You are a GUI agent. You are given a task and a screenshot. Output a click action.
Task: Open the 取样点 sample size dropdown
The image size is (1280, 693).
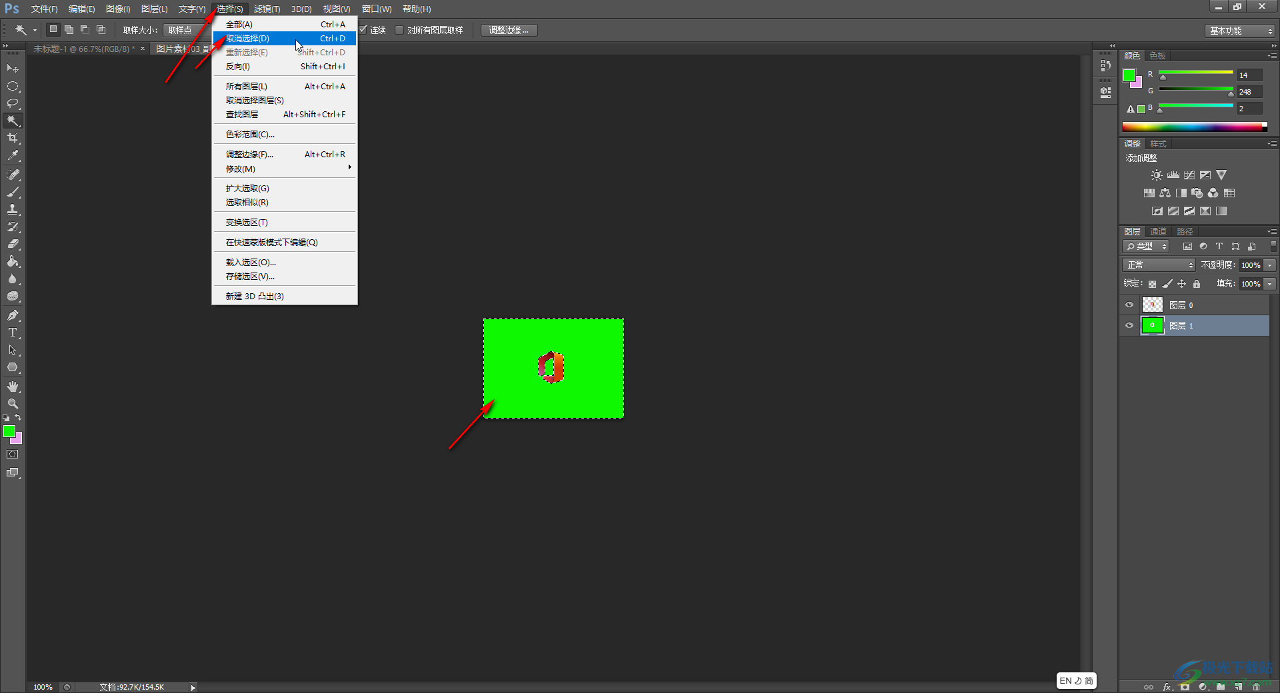186,30
